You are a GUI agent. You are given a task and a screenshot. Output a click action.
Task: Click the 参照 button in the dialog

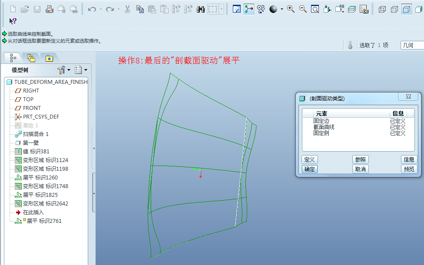[x=361, y=159]
